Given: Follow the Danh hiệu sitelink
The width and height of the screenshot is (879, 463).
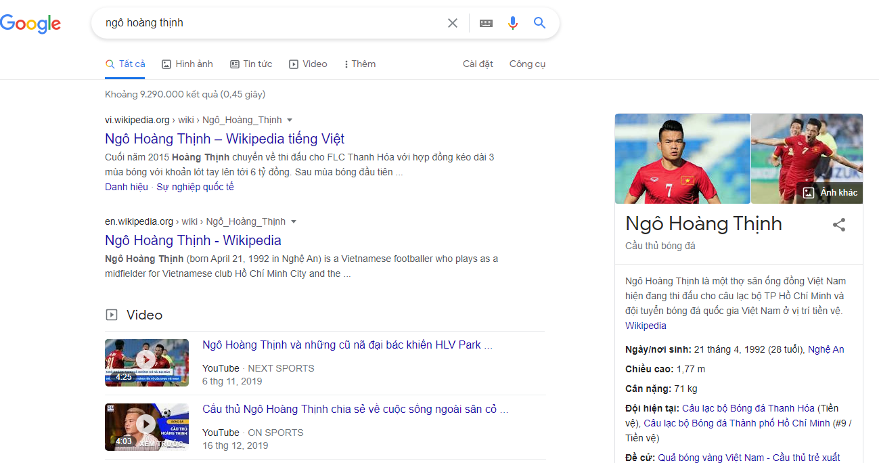Looking at the screenshot, I should point(127,187).
